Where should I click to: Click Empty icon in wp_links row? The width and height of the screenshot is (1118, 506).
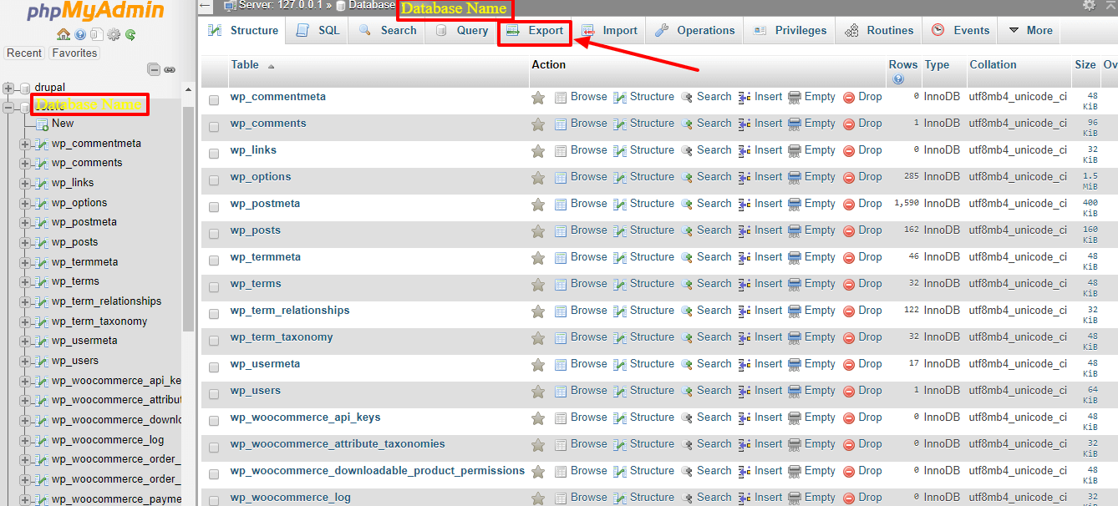point(795,150)
